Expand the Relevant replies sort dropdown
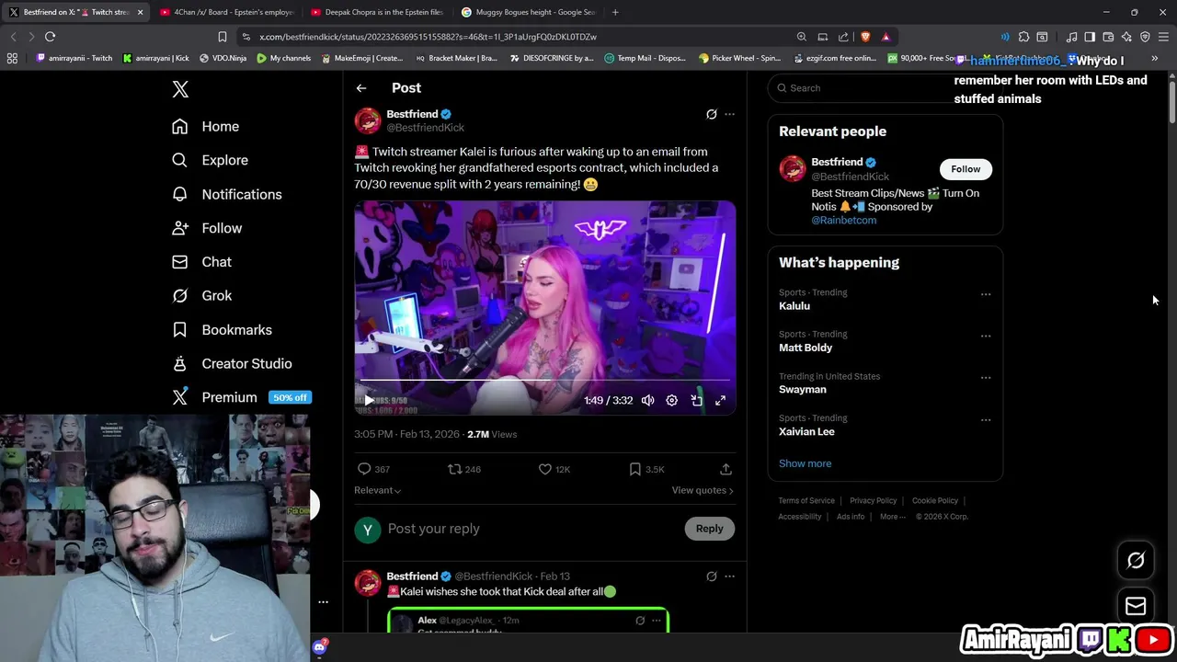This screenshot has width=1177, height=662. (378, 490)
